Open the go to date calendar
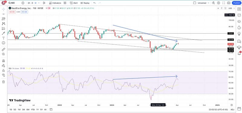Image resolution: width=242 pixels, height=113 pixels. (x=51, y=109)
